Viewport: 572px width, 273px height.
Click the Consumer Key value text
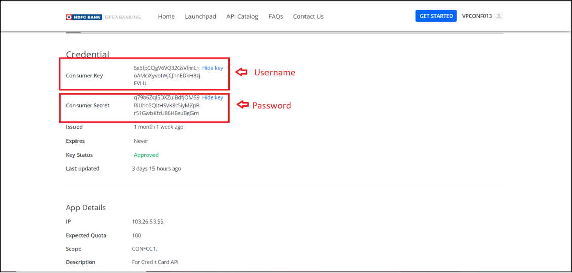[x=167, y=75]
